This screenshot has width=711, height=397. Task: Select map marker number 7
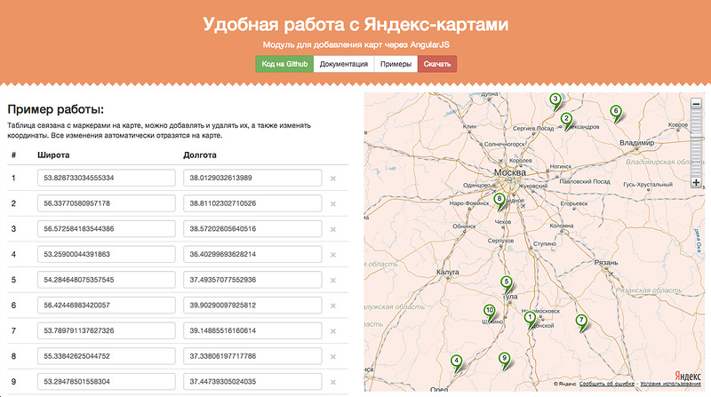pos(581,322)
